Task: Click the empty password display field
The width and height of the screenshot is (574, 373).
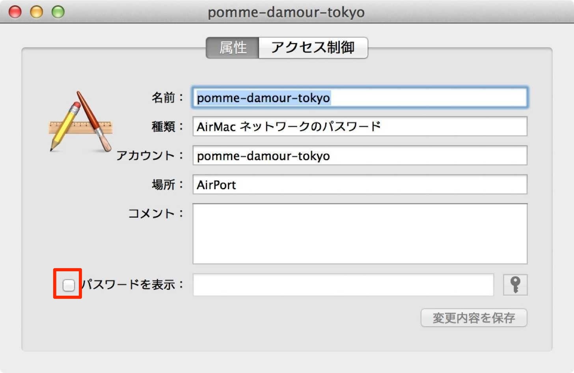Action: click(x=343, y=285)
